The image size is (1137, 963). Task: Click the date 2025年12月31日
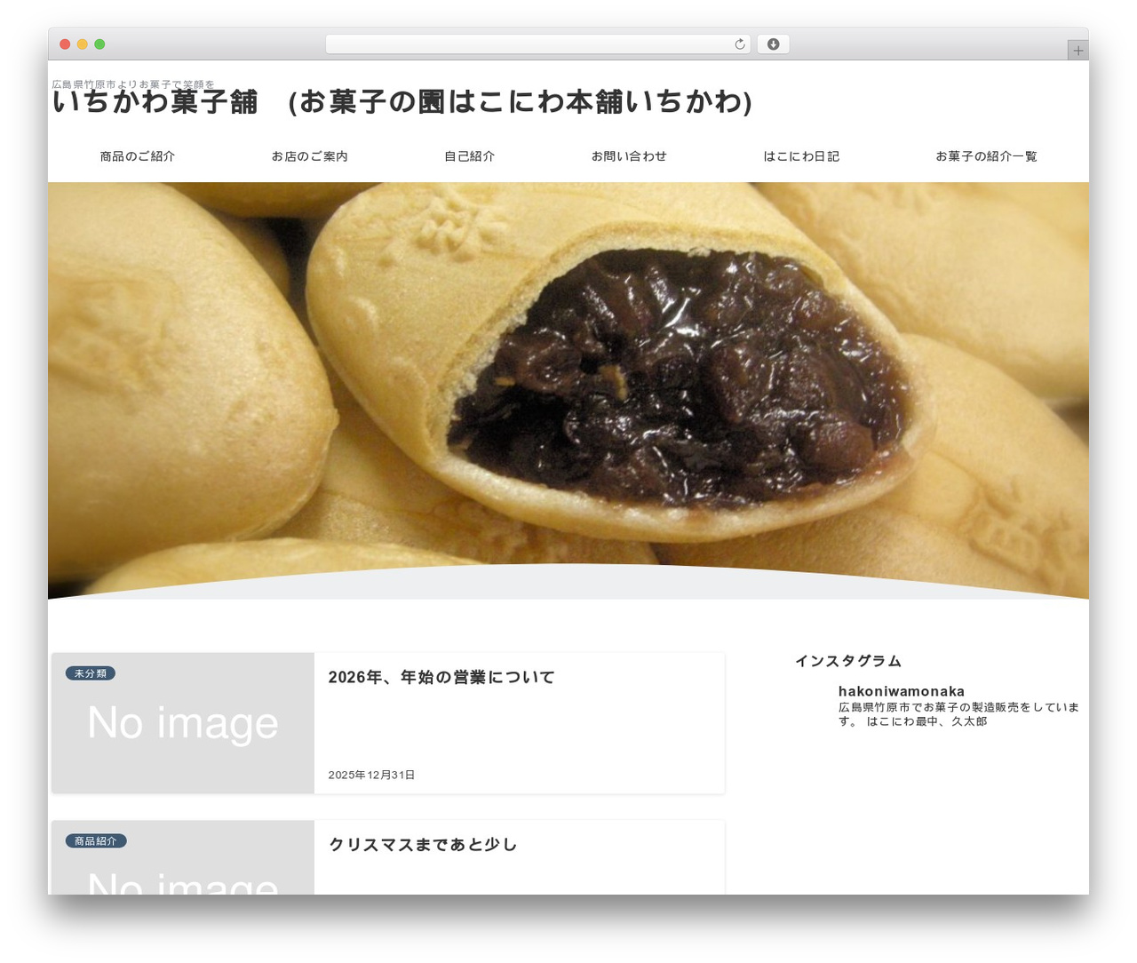tap(371, 775)
